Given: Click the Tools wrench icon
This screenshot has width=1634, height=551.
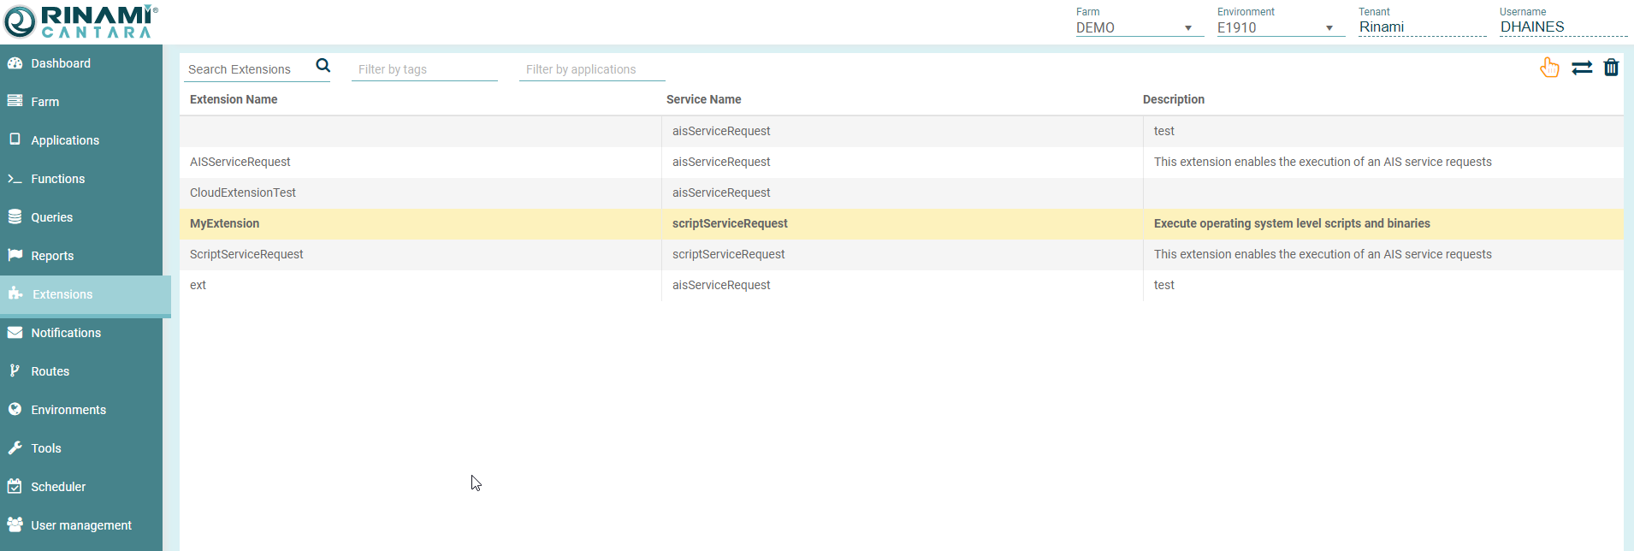Looking at the screenshot, I should (x=15, y=448).
